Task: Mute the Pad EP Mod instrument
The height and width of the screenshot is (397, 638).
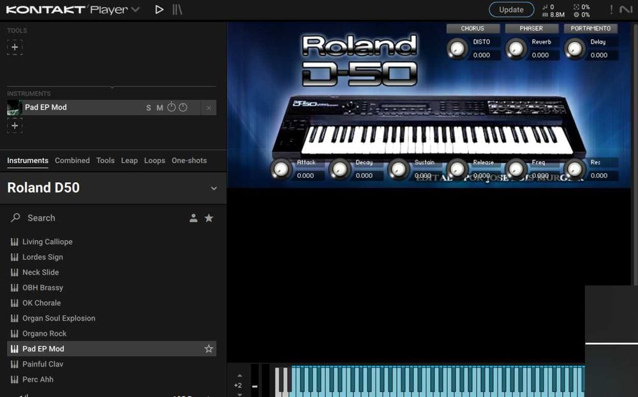Action: pyautogui.click(x=159, y=108)
